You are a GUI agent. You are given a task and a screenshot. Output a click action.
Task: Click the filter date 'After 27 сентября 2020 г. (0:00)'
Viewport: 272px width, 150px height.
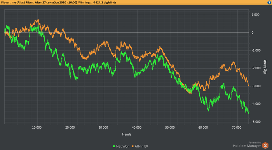pyautogui.click(x=56, y=2)
